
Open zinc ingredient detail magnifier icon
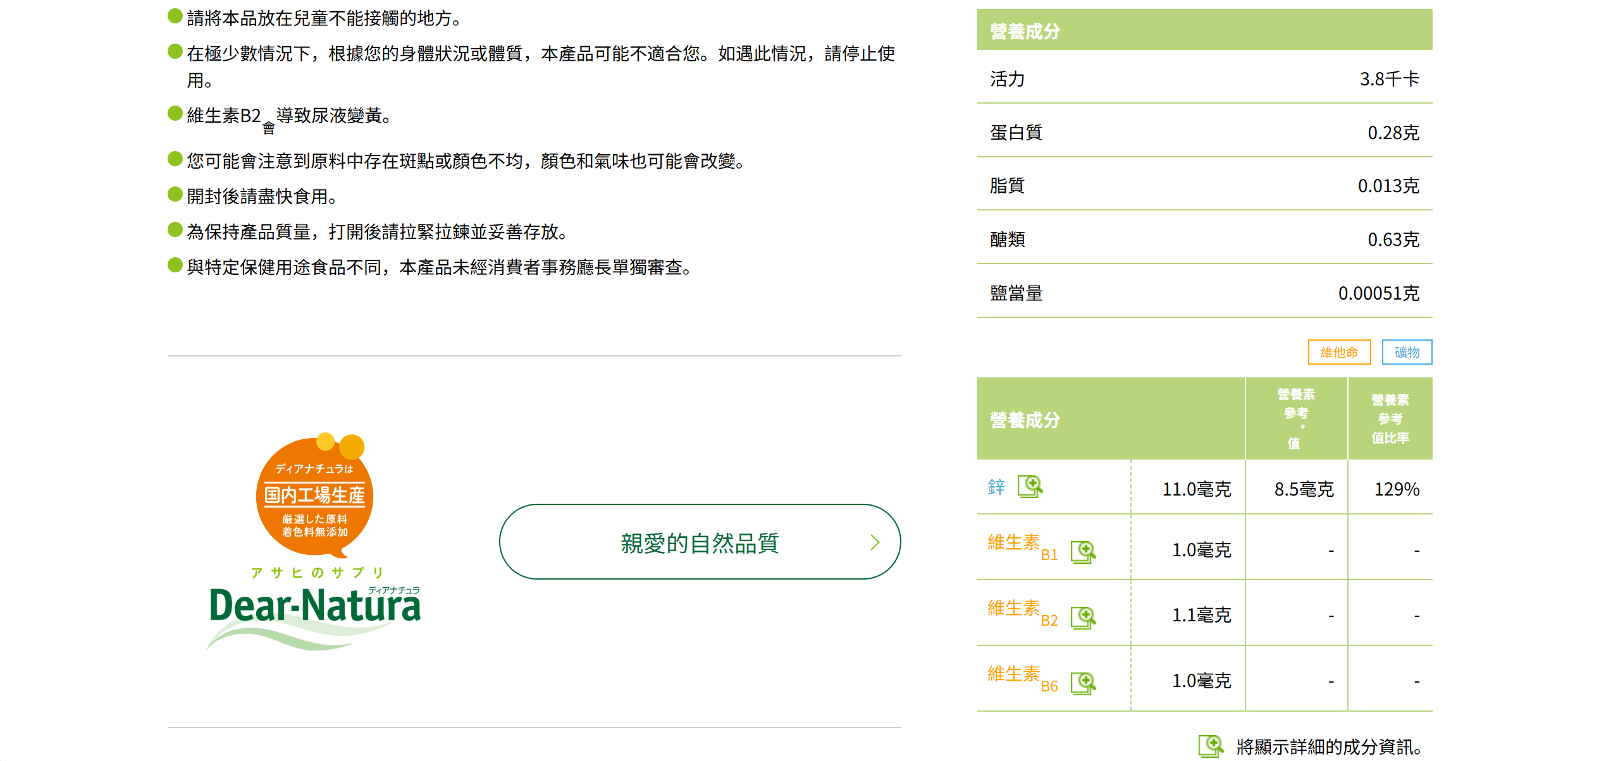[1030, 487]
